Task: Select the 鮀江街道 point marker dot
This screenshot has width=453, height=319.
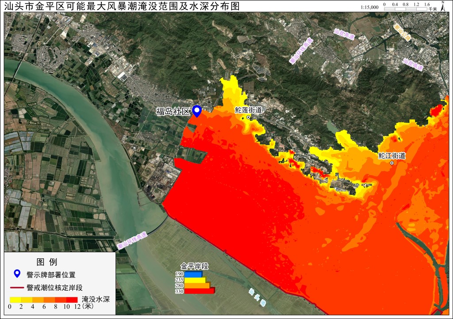Action: [392, 163]
